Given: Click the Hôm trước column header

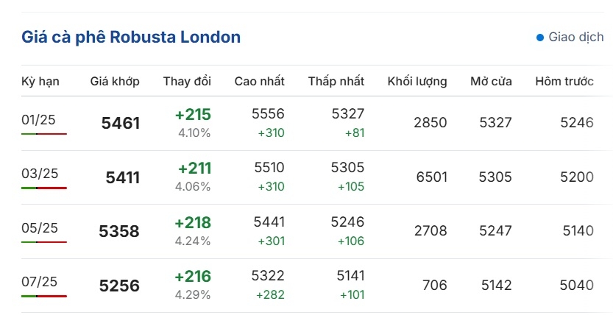Looking at the screenshot, I should tap(564, 81).
